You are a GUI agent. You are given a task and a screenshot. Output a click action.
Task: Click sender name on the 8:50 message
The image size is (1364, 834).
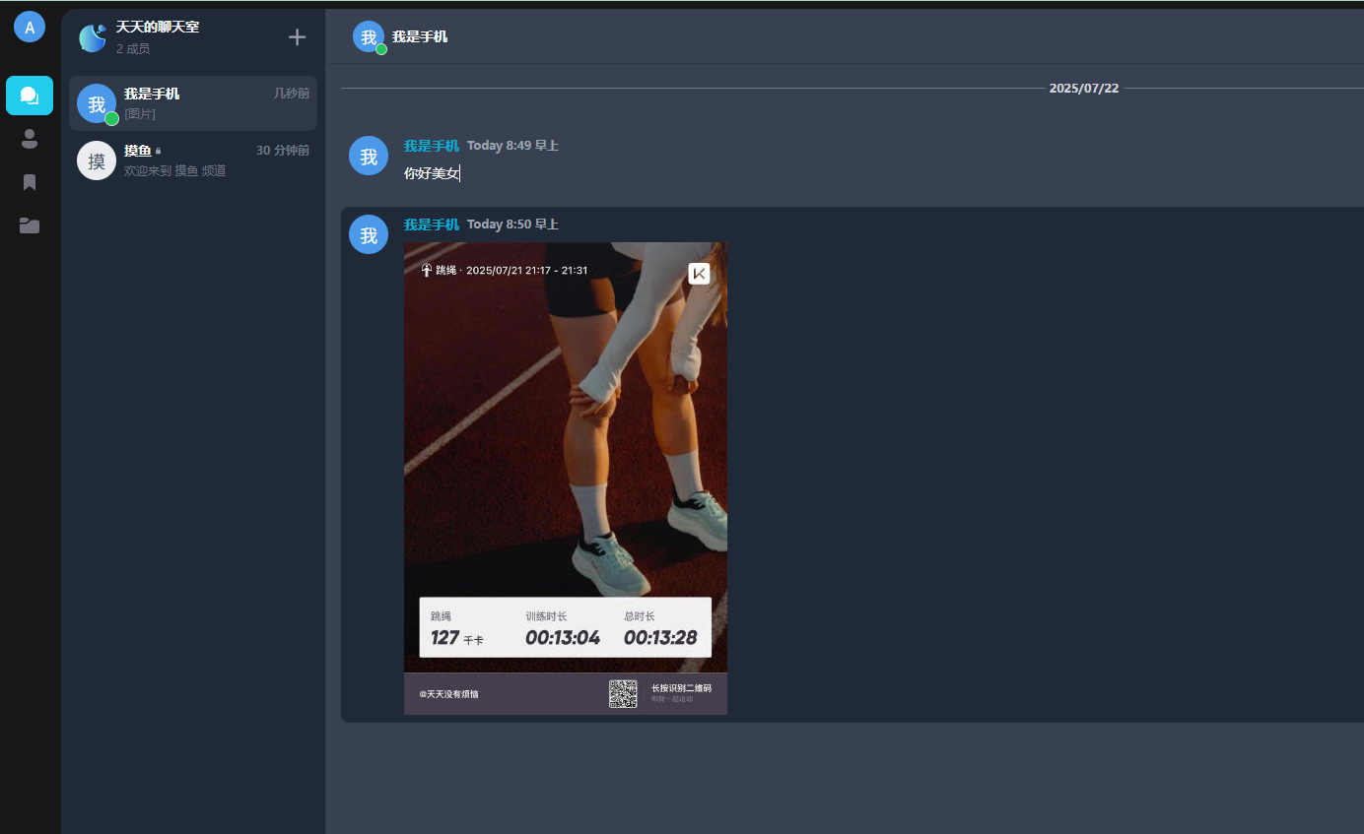(432, 225)
